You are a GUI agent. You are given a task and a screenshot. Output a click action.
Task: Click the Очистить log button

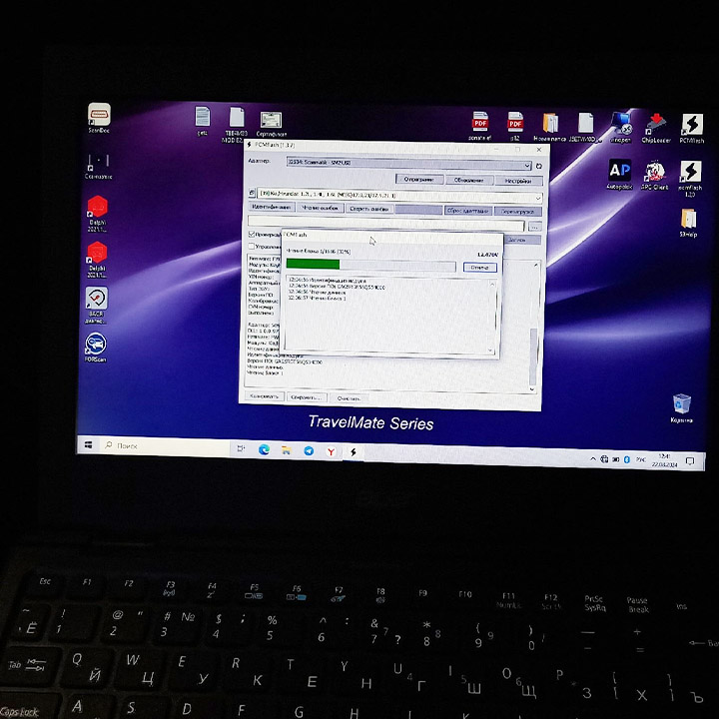[349, 398]
